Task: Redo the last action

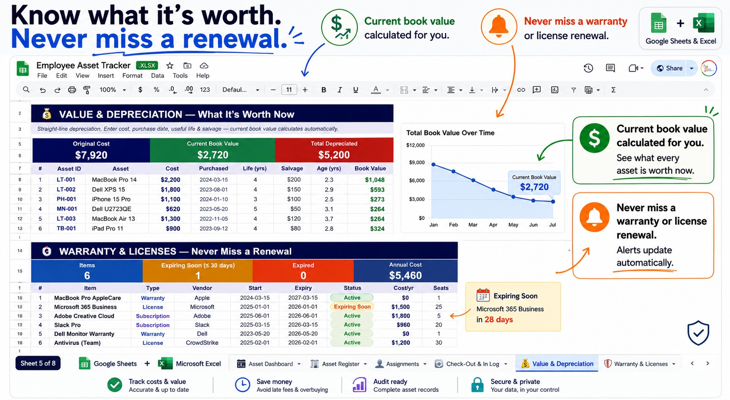Action: 57,90
